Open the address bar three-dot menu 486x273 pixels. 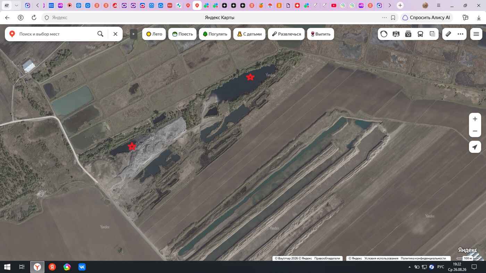384,18
